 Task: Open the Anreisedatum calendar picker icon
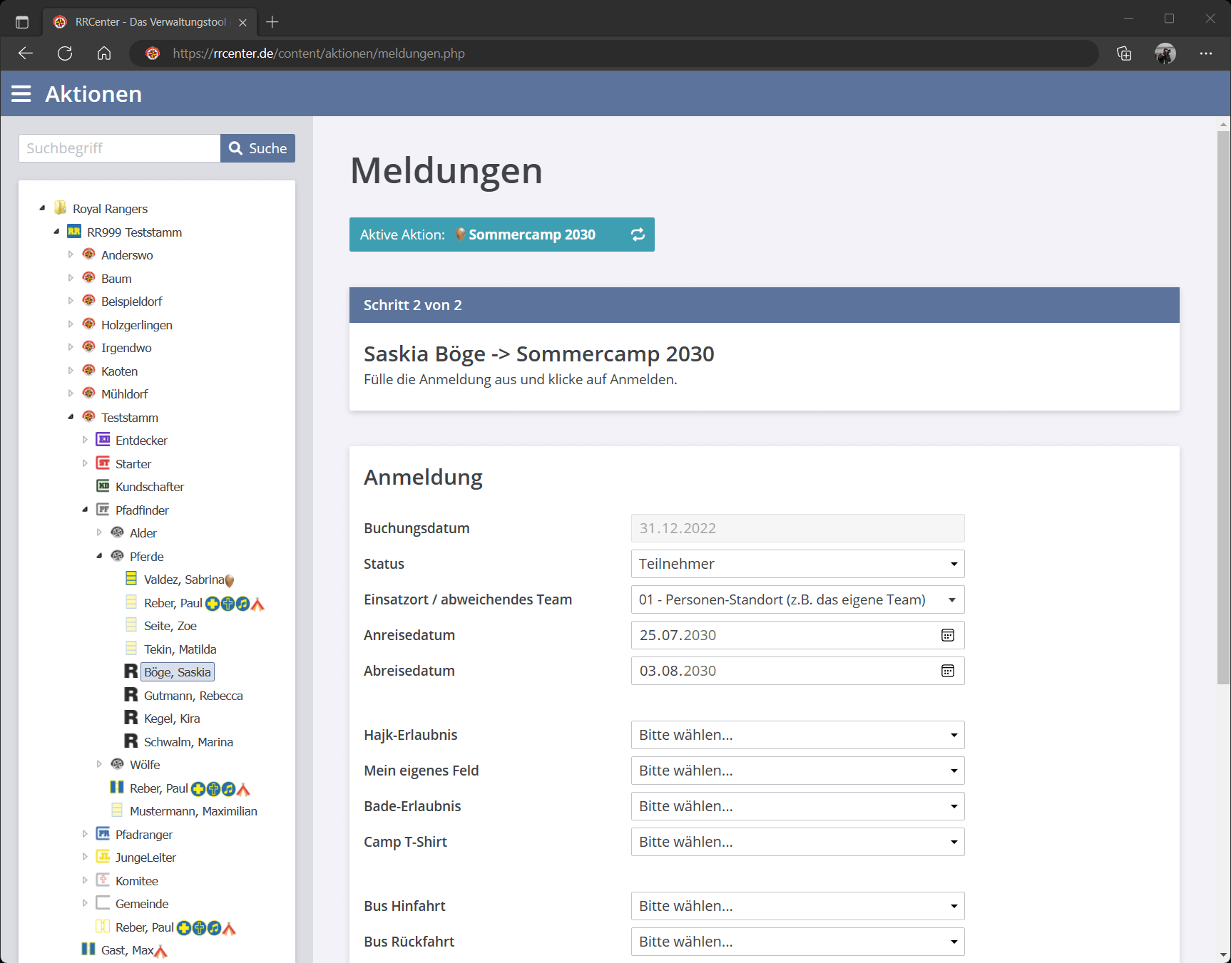pos(947,635)
